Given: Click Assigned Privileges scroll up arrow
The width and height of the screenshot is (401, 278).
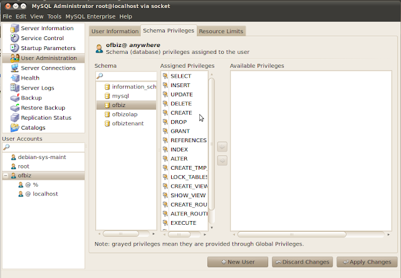Looking at the screenshot, I should point(212,75).
